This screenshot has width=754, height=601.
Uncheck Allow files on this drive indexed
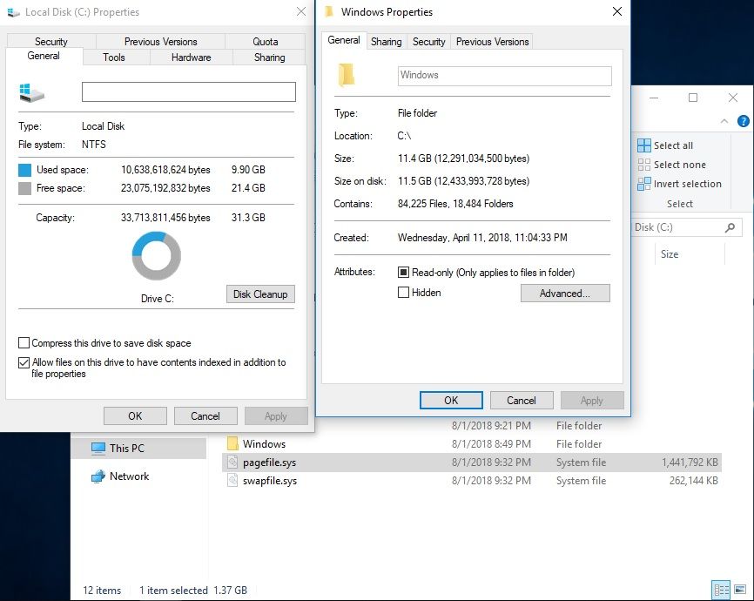24,362
